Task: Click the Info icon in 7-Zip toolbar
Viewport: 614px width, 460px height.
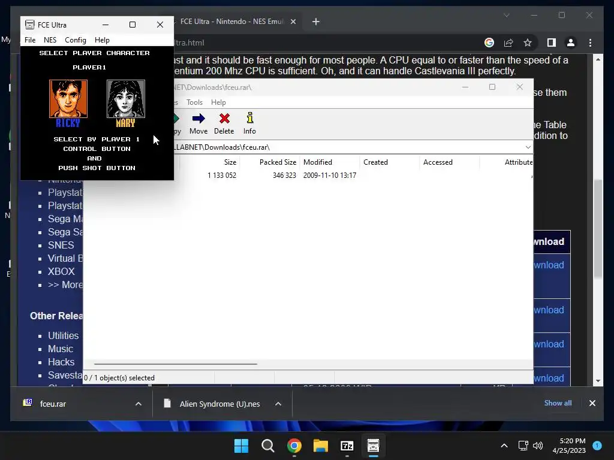Action: coord(250,118)
